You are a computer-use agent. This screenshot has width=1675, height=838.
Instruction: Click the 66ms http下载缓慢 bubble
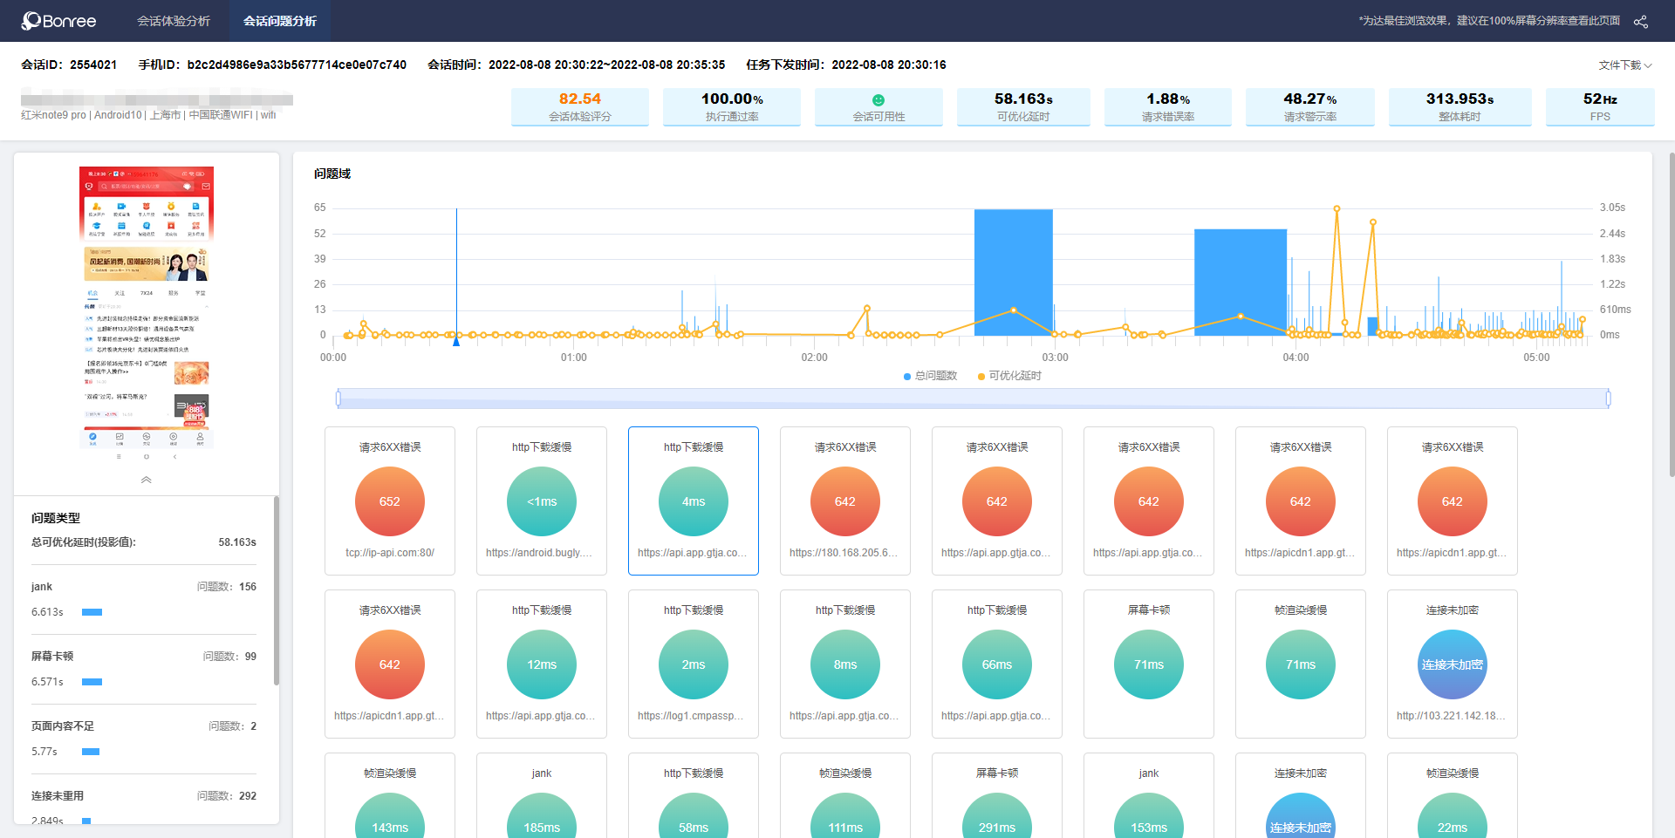coord(997,664)
